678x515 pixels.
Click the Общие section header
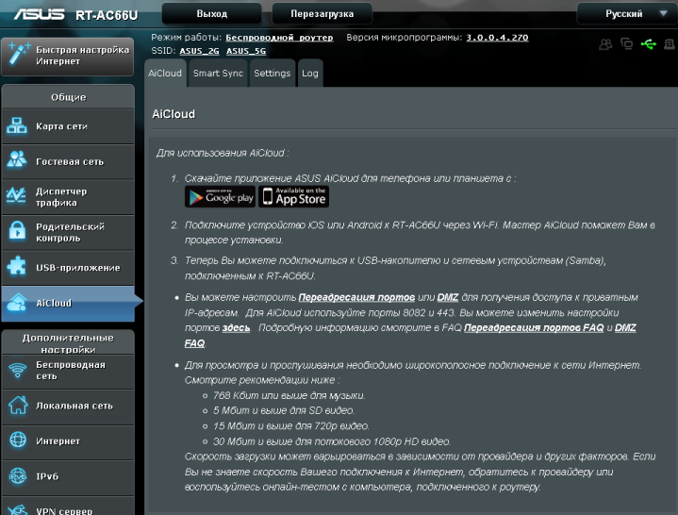[x=68, y=97]
